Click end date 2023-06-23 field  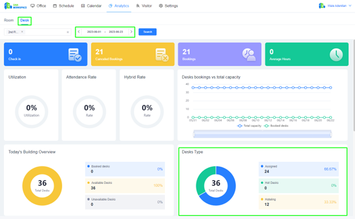click(116, 32)
